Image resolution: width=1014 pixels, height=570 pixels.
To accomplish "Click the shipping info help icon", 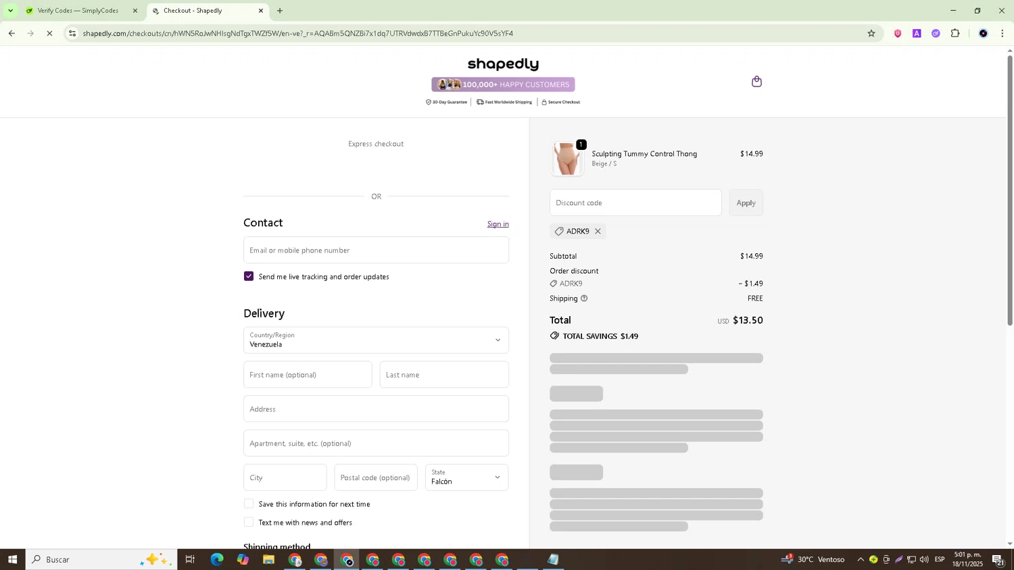I will pyautogui.click(x=584, y=299).
